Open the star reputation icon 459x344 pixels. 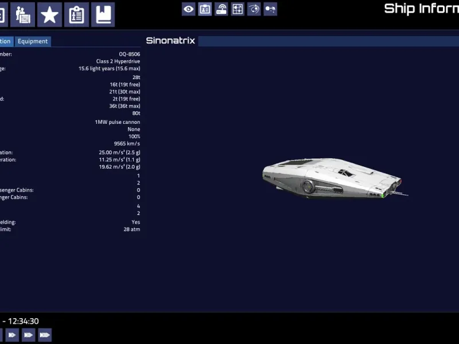coord(49,15)
